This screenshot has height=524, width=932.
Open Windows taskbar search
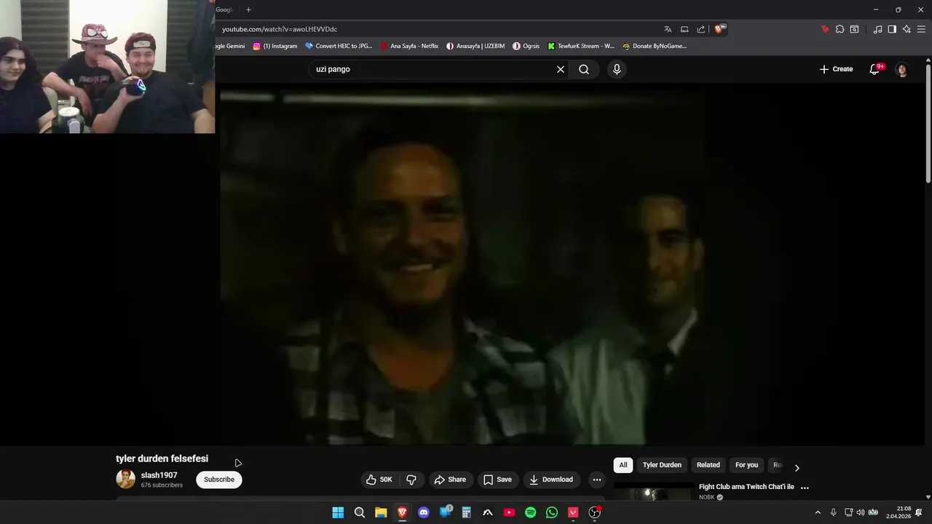click(360, 512)
